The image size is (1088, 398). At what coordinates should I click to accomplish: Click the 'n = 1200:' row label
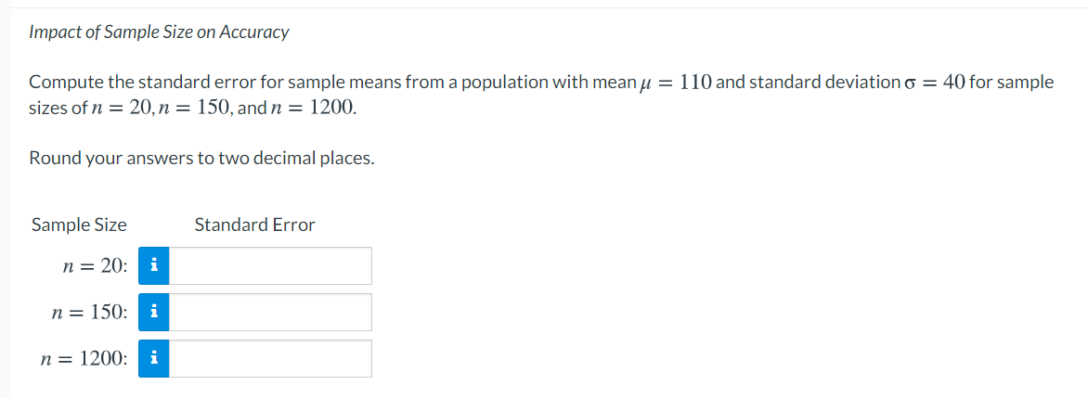[84, 359]
